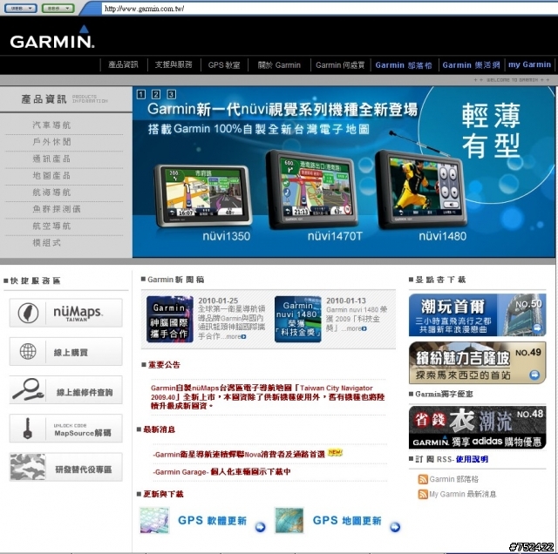The image size is (558, 554).
Task: Open GPS 軟體更新 link
Action: 212,521
